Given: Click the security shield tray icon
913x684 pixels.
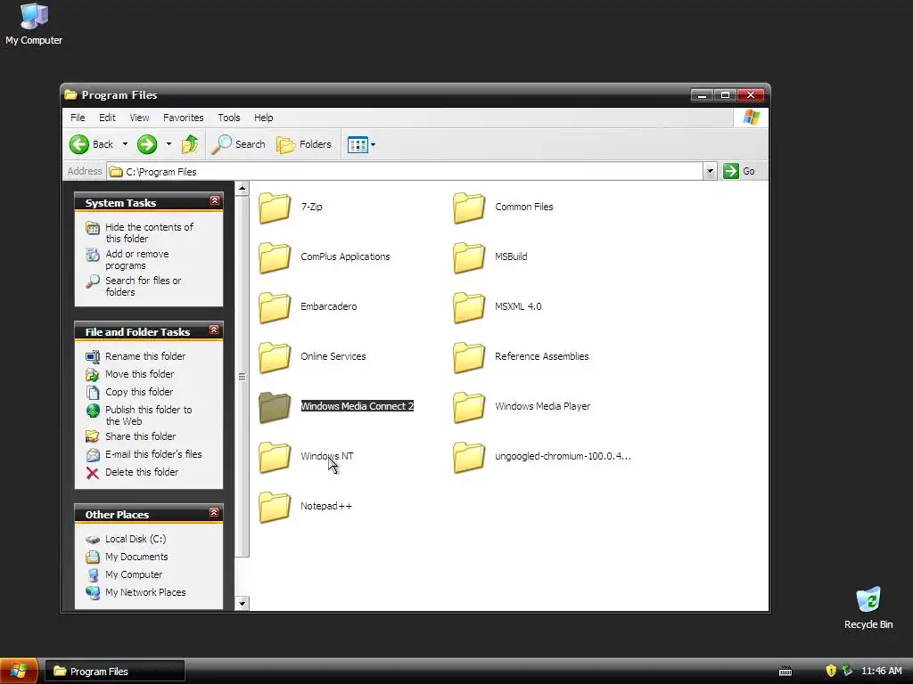Looking at the screenshot, I should [x=831, y=671].
